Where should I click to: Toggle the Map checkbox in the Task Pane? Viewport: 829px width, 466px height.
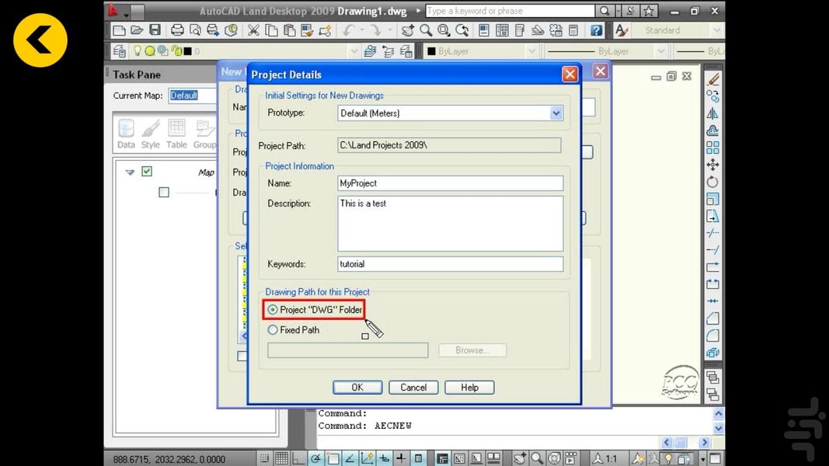(x=147, y=172)
